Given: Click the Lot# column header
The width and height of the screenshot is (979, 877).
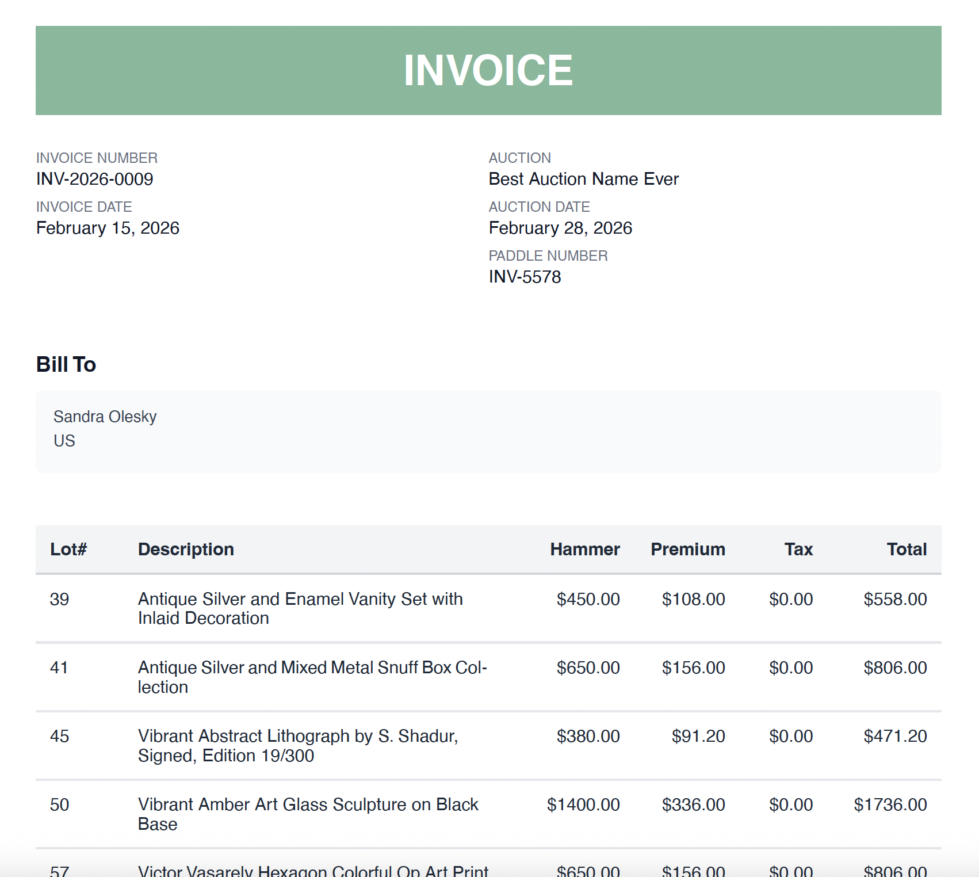Looking at the screenshot, I should pyautogui.click(x=68, y=549).
